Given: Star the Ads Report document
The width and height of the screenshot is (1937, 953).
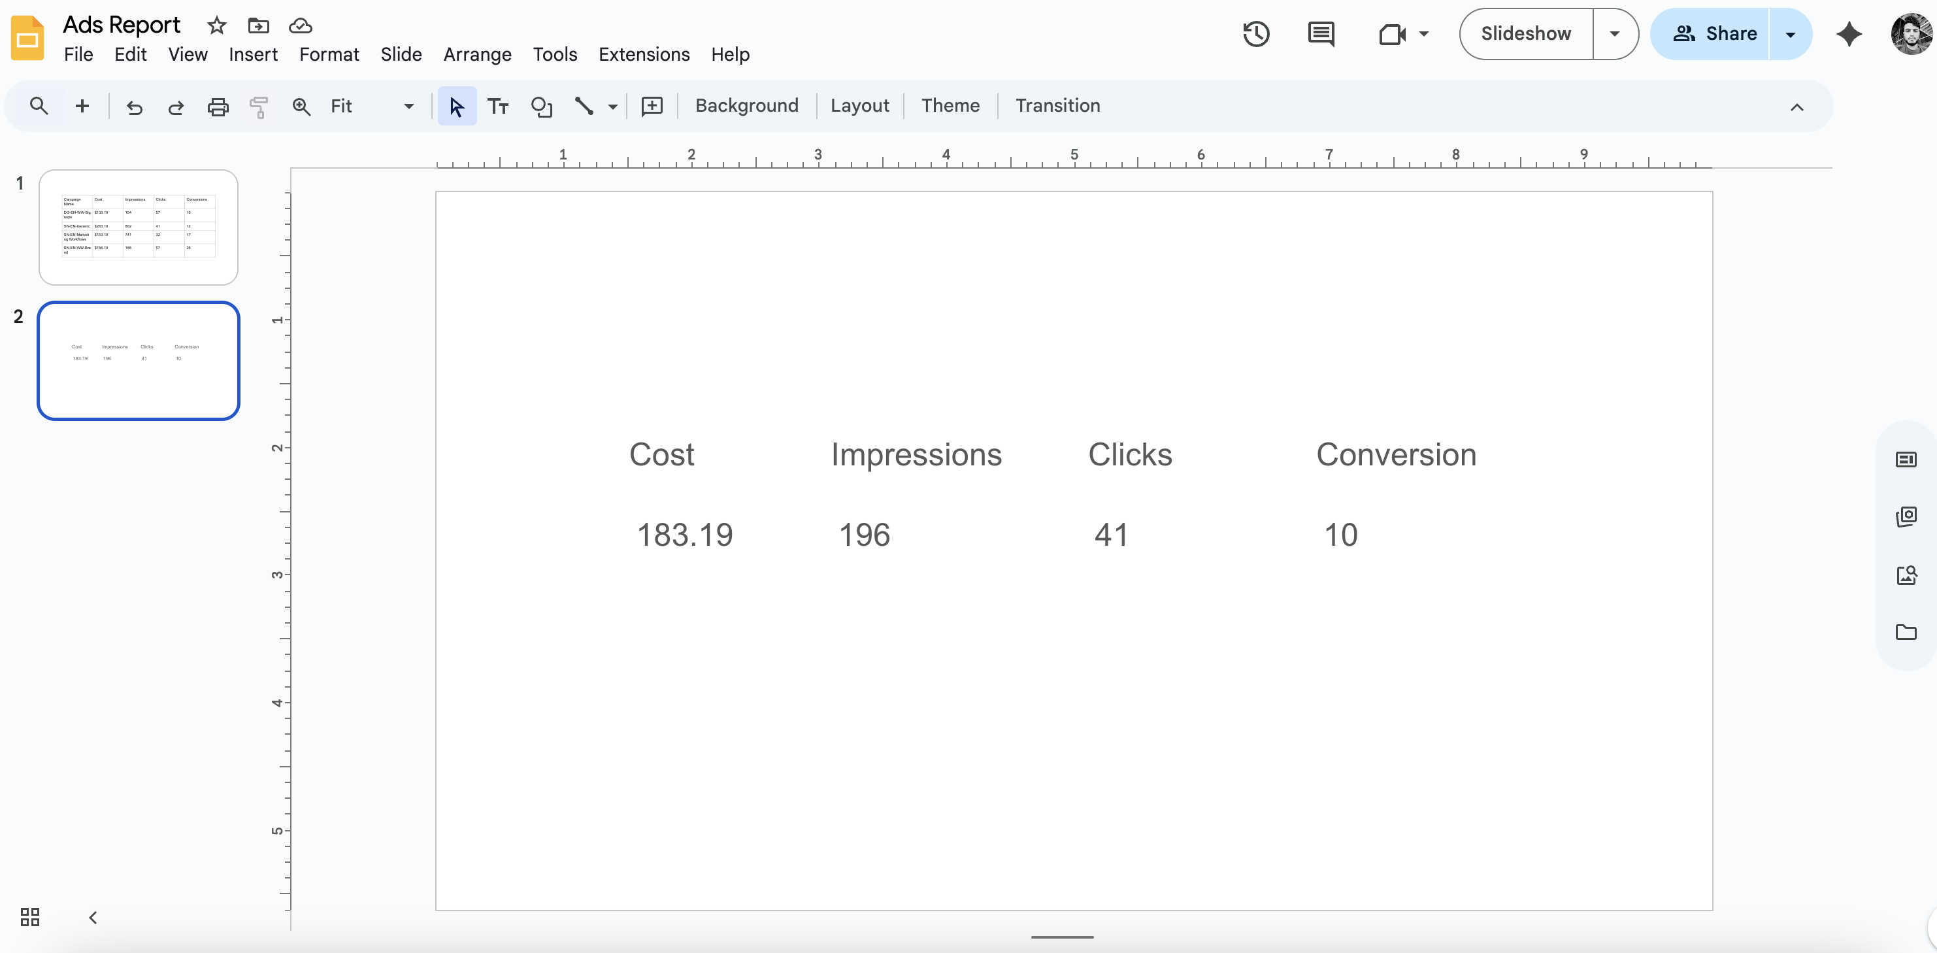Looking at the screenshot, I should click(216, 25).
